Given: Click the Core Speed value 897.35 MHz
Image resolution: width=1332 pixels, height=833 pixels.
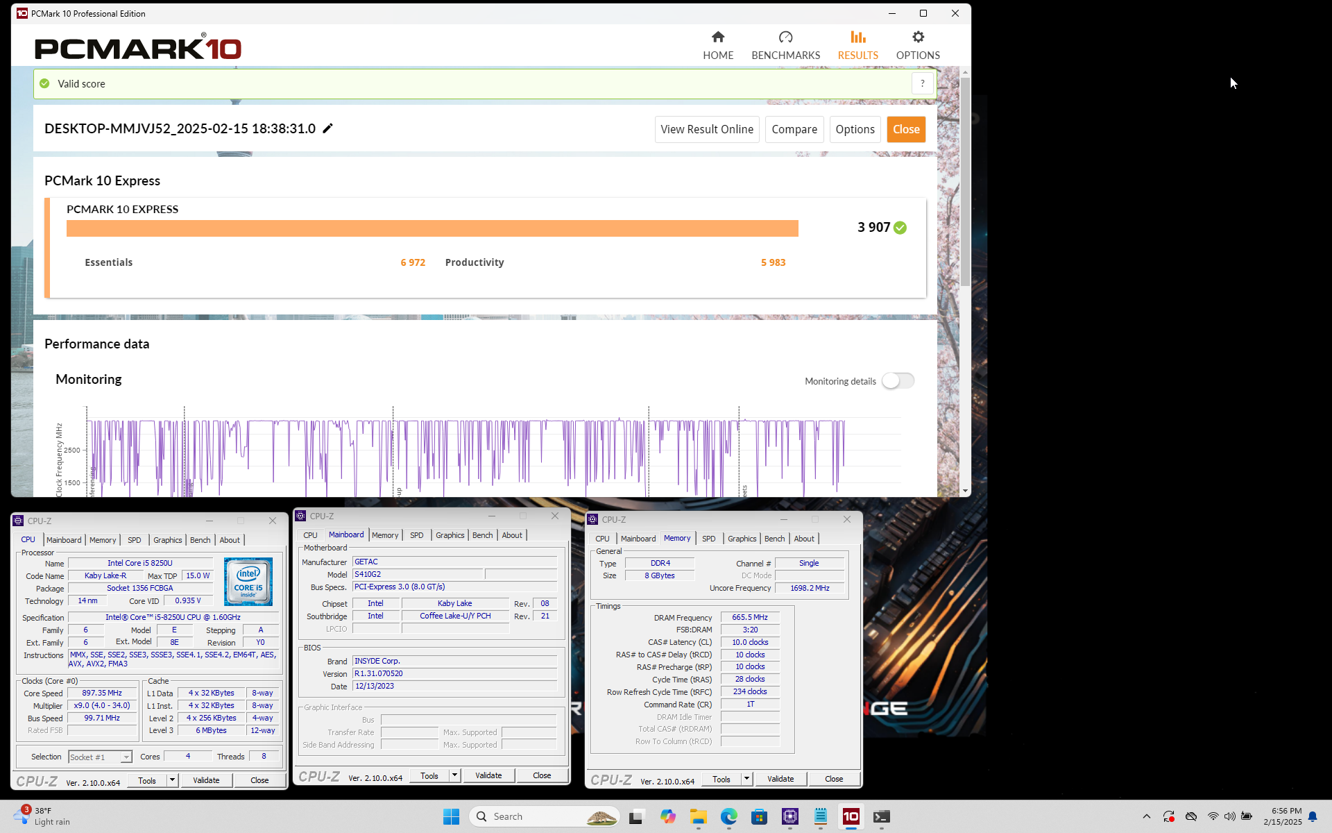Looking at the screenshot, I should click(x=102, y=693).
